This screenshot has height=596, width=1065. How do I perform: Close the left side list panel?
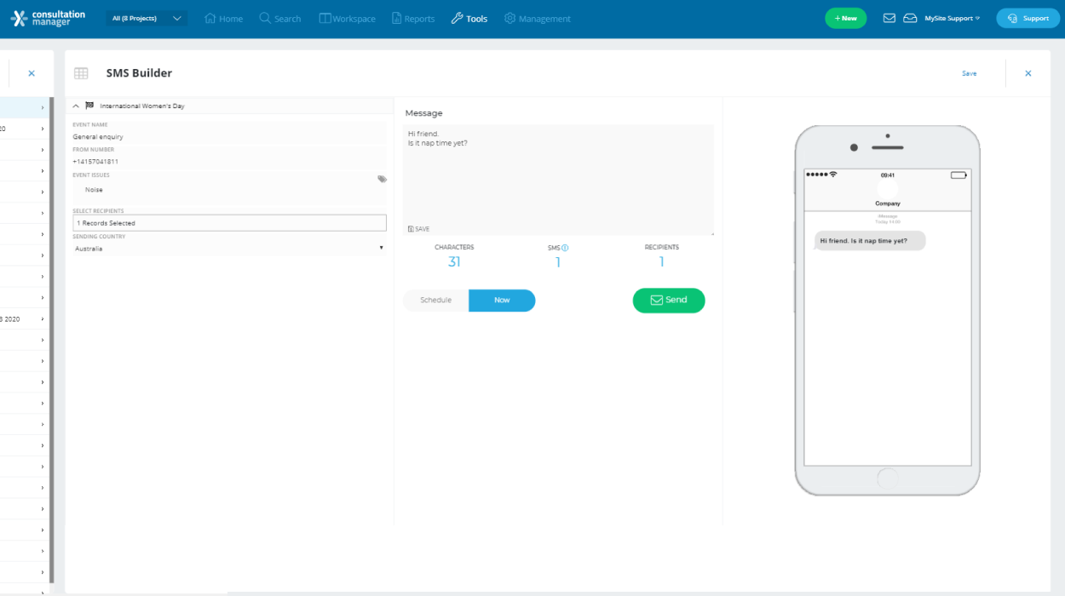tap(32, 73)
